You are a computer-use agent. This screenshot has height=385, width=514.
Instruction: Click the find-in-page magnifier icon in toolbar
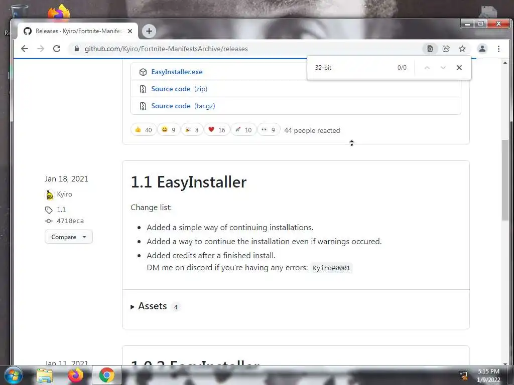click(430, 49)
